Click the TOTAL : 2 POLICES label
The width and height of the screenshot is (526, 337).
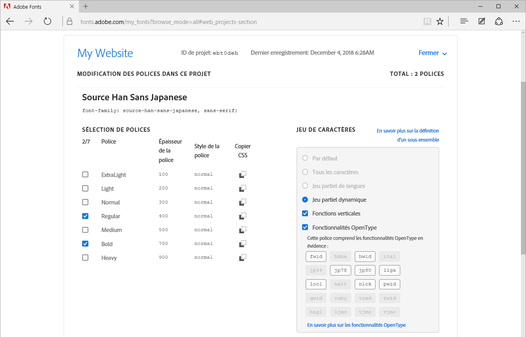point(417,74)
